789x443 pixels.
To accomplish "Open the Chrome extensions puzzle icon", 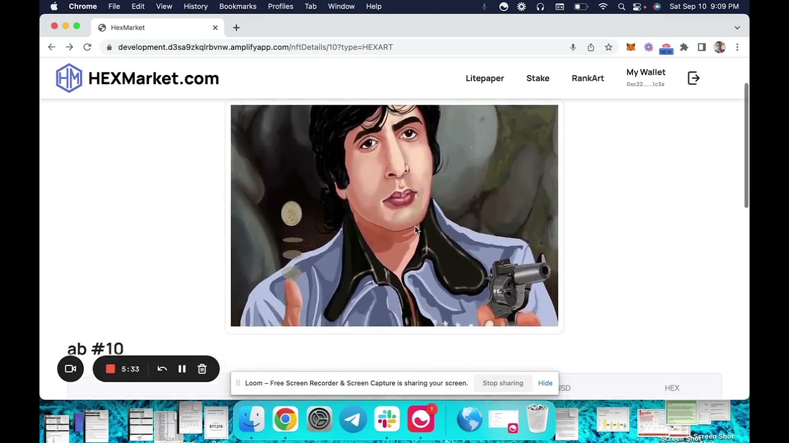I will (684, 47).
